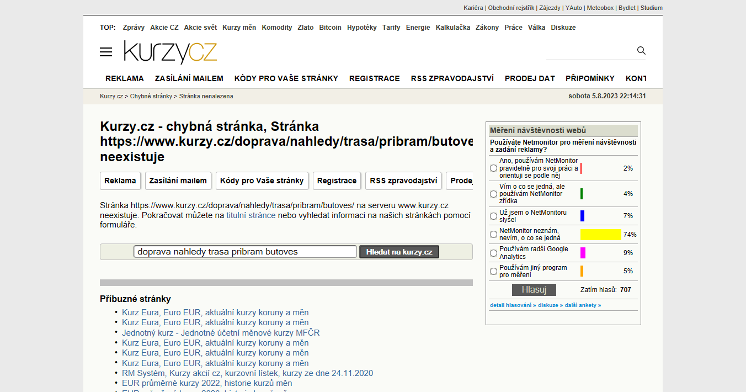Select 'Už jsem o NetMonitoru slyšel' radio
The height and width of the screenshot is (392, 746).
click(x=493, y=216)
